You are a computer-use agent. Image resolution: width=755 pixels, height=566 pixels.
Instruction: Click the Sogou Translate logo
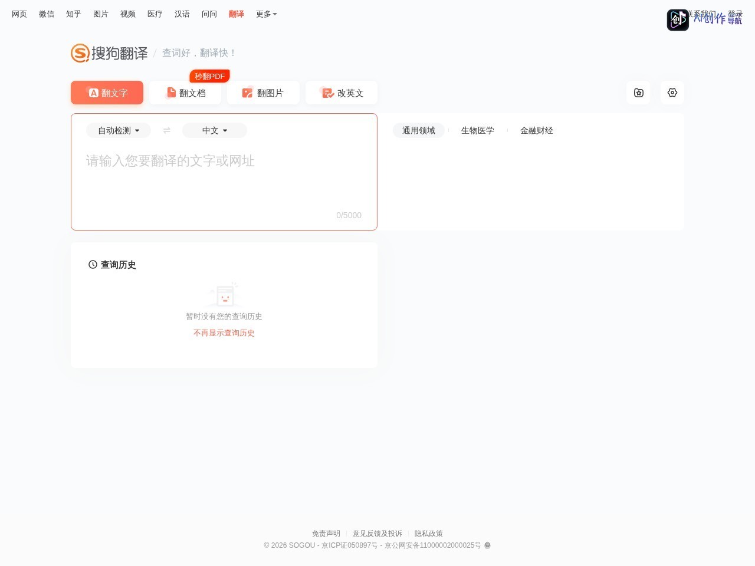(x=110, y=53)
